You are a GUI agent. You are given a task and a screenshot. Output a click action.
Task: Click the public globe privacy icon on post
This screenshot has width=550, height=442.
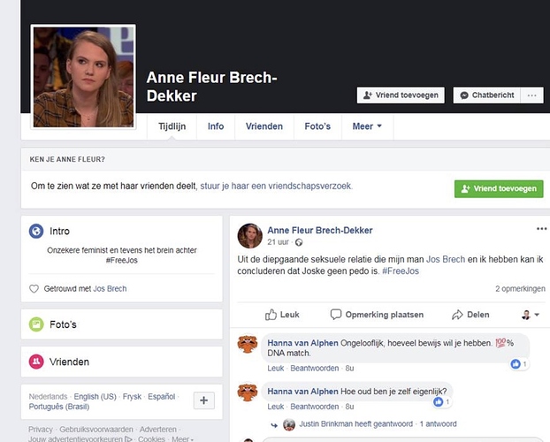299,242
